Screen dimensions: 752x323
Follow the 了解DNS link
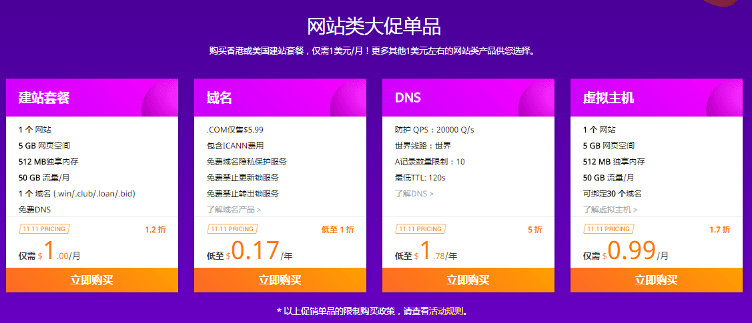tap(414, 194)
